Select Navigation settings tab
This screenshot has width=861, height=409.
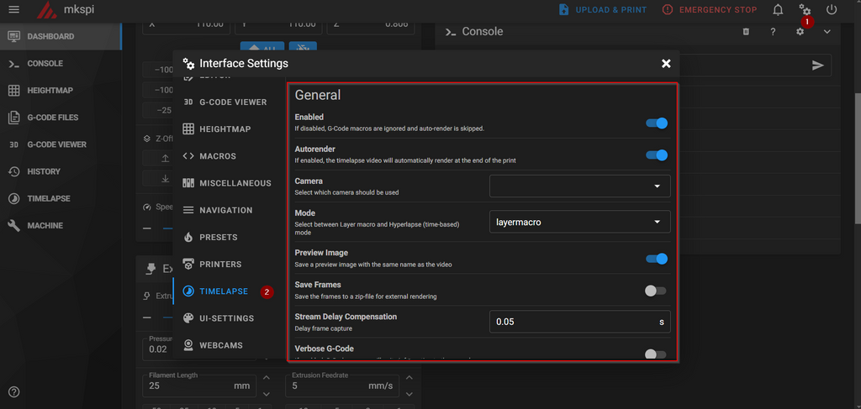pos(229,210)
